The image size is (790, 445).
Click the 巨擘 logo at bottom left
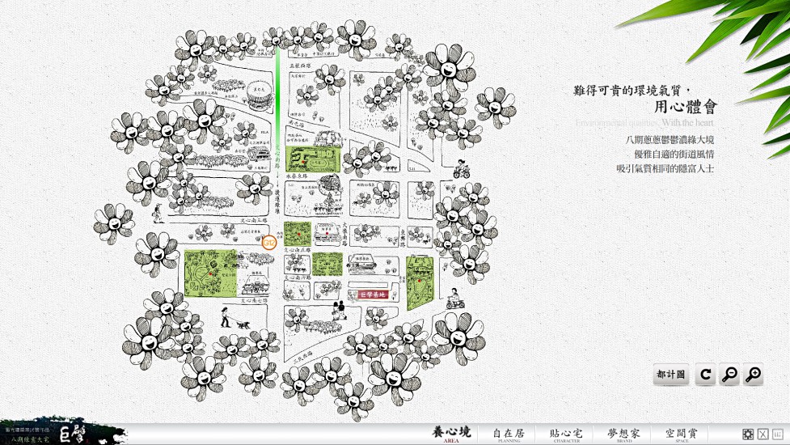73,434
